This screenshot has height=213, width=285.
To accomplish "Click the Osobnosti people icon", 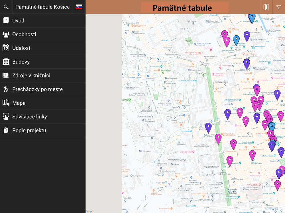I will point(6,34).
